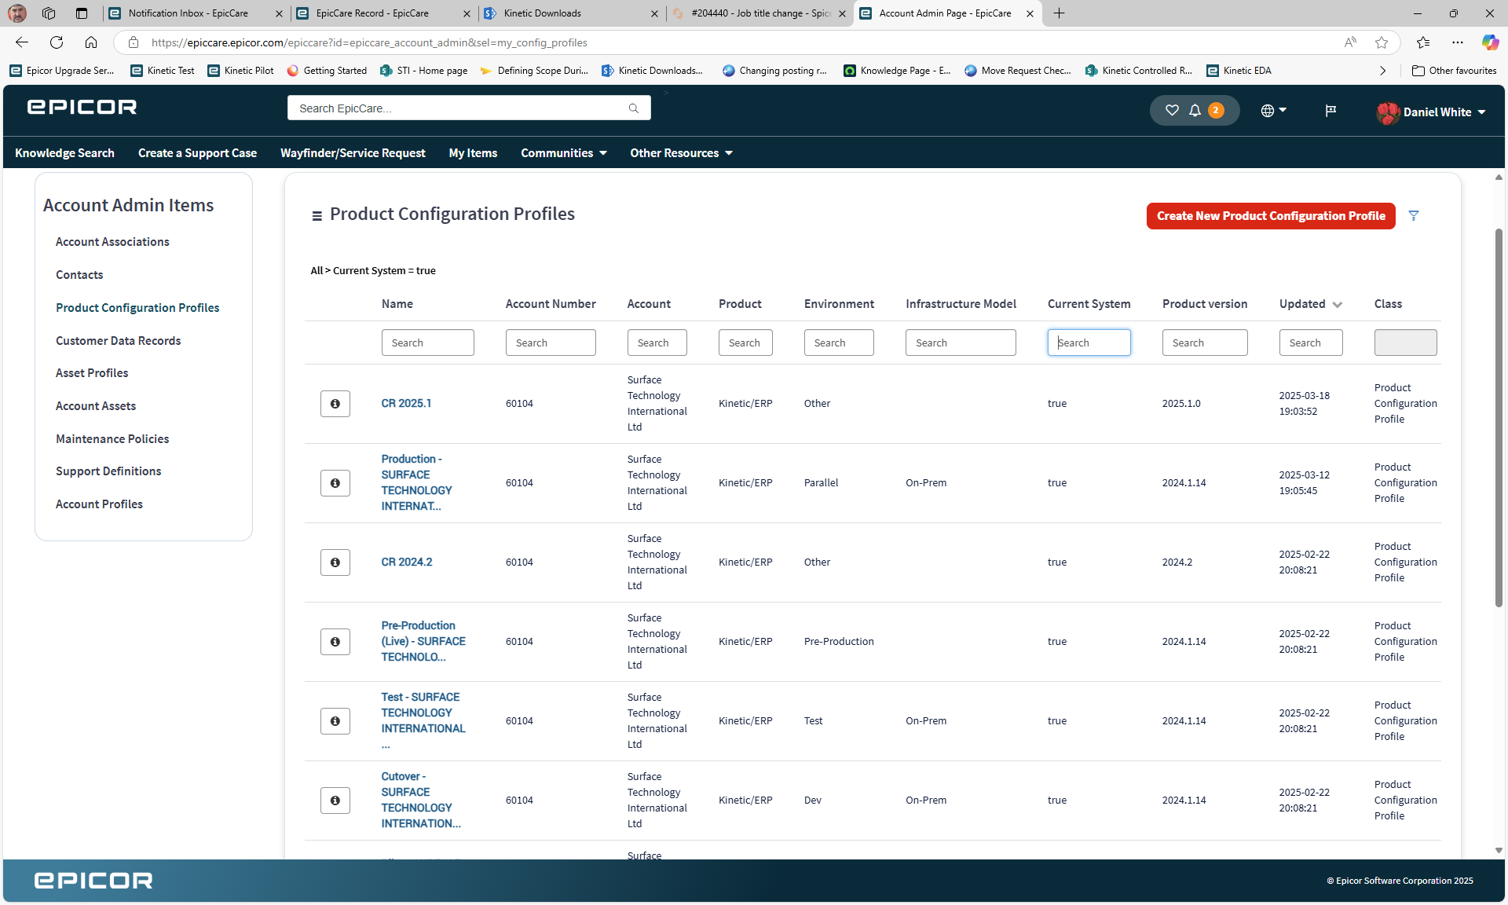Open Kinetic EDA bookmark

coord(1239,71)
